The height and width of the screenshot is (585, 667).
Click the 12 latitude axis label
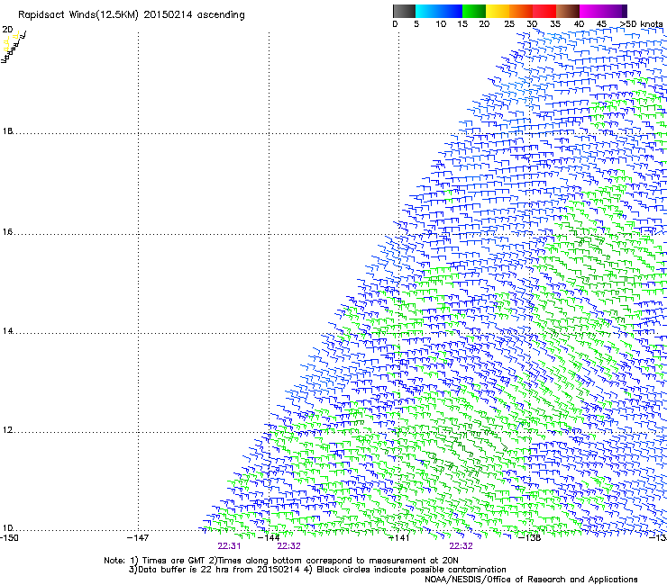(7, 430)
